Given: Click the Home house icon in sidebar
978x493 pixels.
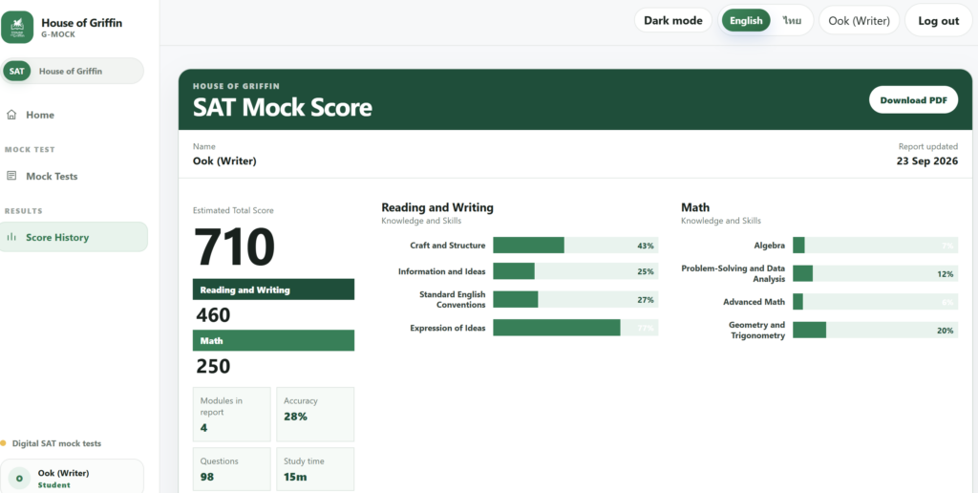Looking at the screenshot, I should coord(11,115).
